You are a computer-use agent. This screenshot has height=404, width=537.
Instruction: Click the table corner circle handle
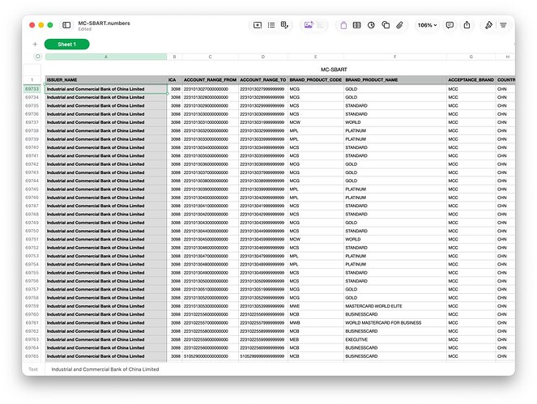(38, 57)
